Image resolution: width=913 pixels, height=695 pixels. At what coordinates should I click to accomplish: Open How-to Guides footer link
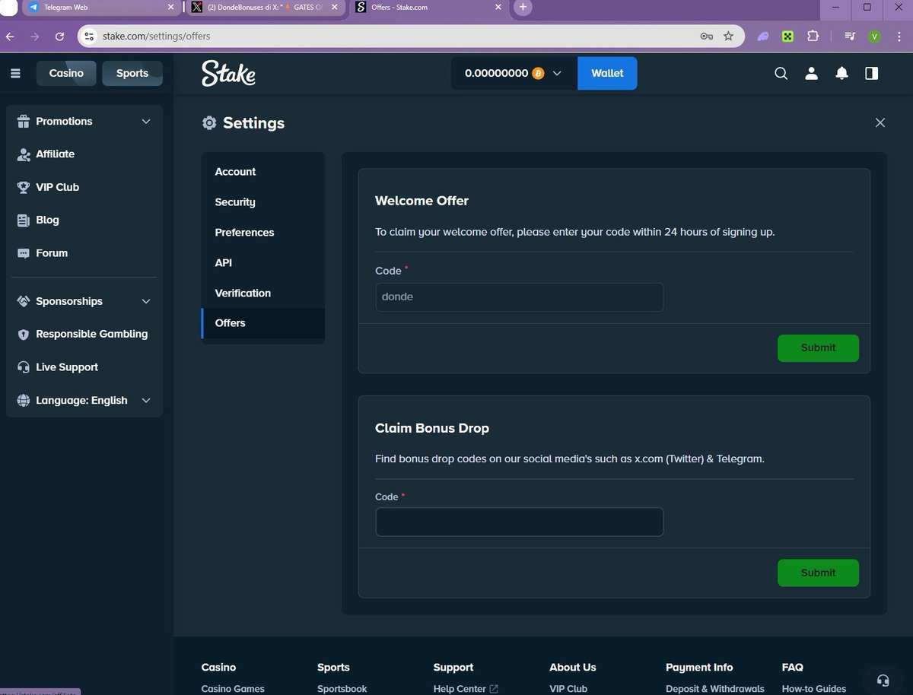click(x=814, y=689)
